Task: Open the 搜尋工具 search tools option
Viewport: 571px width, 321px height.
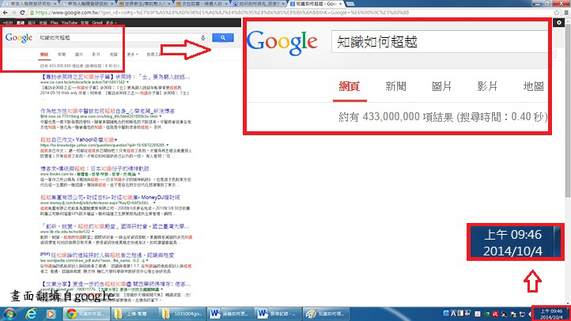Action: [153, 55]
